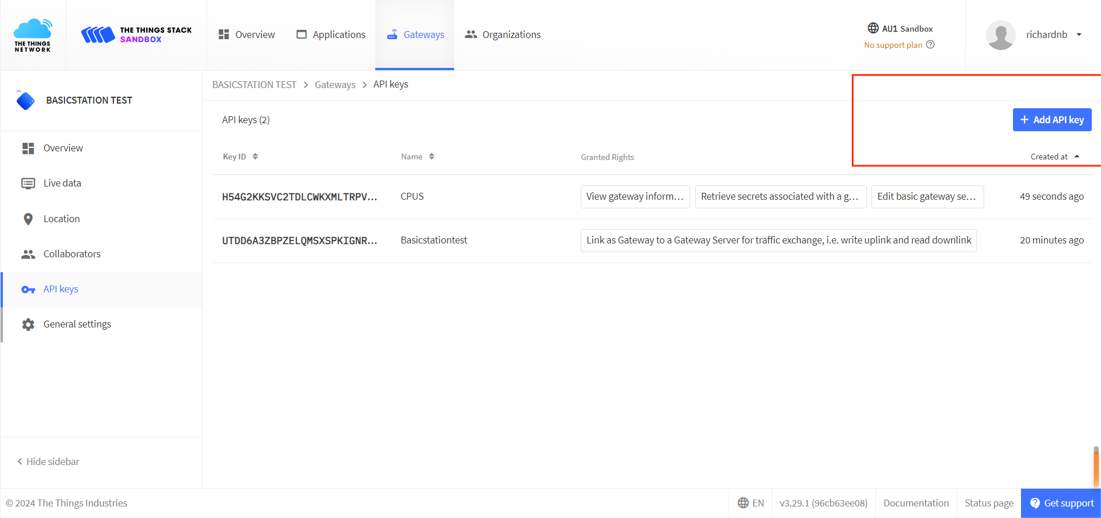Click the user profile avatar
This screenshot has height=518, width=1101.
[1000, 35]
